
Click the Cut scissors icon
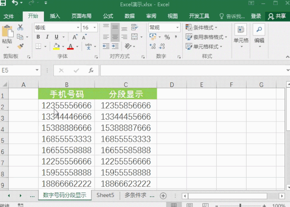point(20,27)
